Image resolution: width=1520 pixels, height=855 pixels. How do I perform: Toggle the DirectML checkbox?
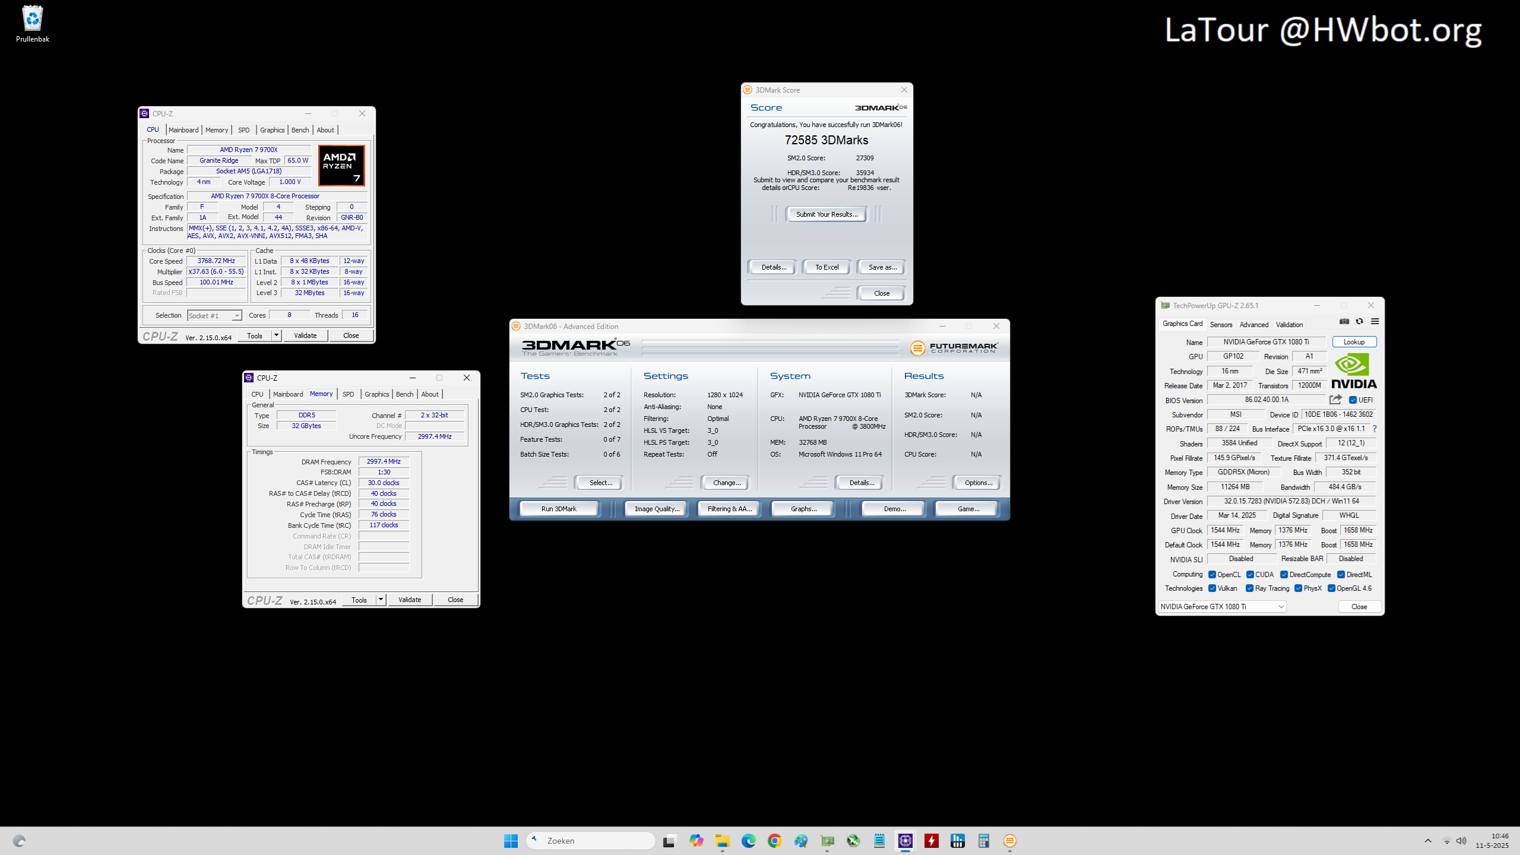(x=1341, y=575)
